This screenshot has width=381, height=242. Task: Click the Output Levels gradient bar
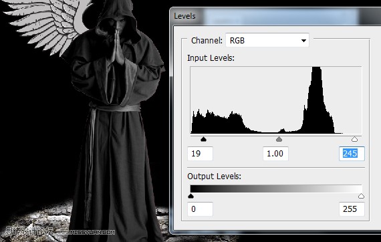276,189
